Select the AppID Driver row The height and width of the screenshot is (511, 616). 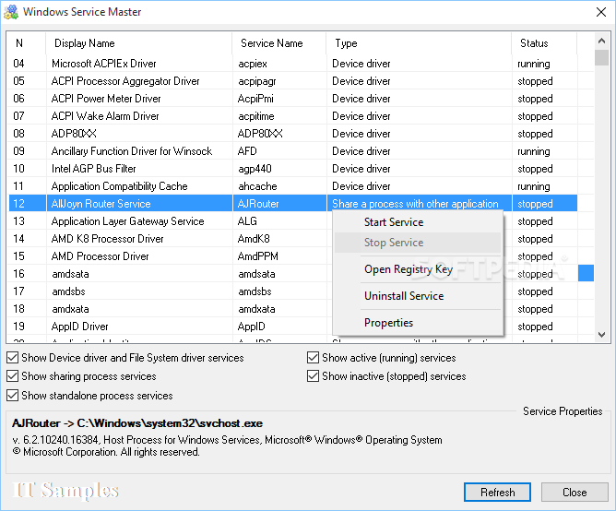[292, 327]
